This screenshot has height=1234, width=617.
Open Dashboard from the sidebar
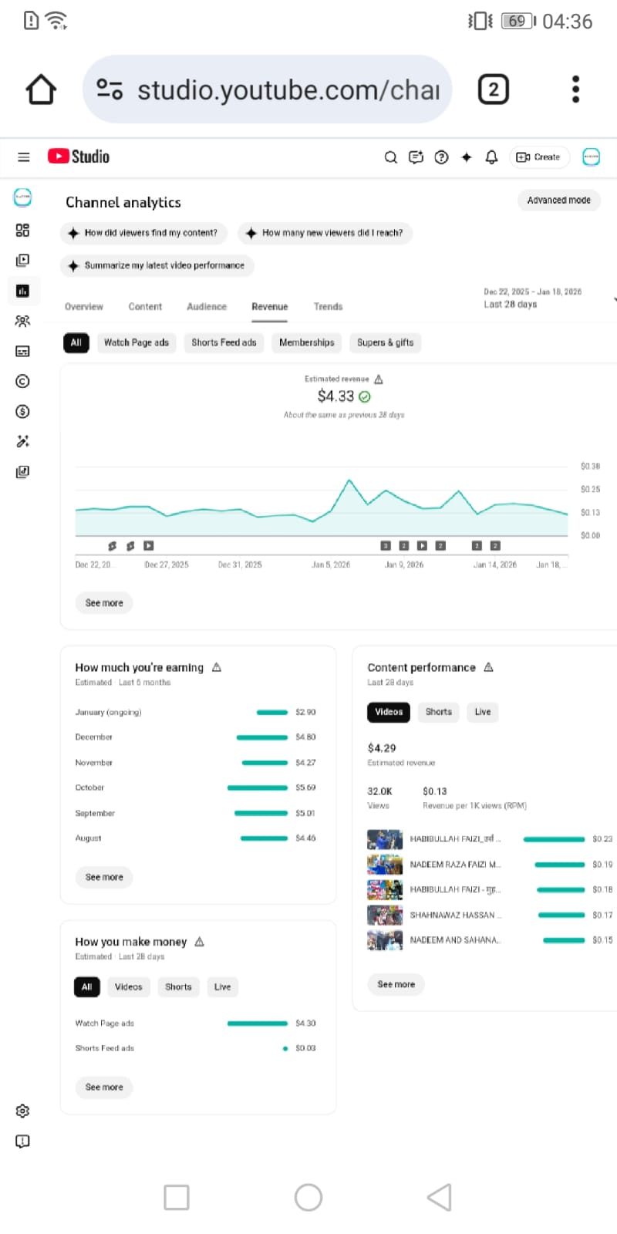click(x=22, y=230)
